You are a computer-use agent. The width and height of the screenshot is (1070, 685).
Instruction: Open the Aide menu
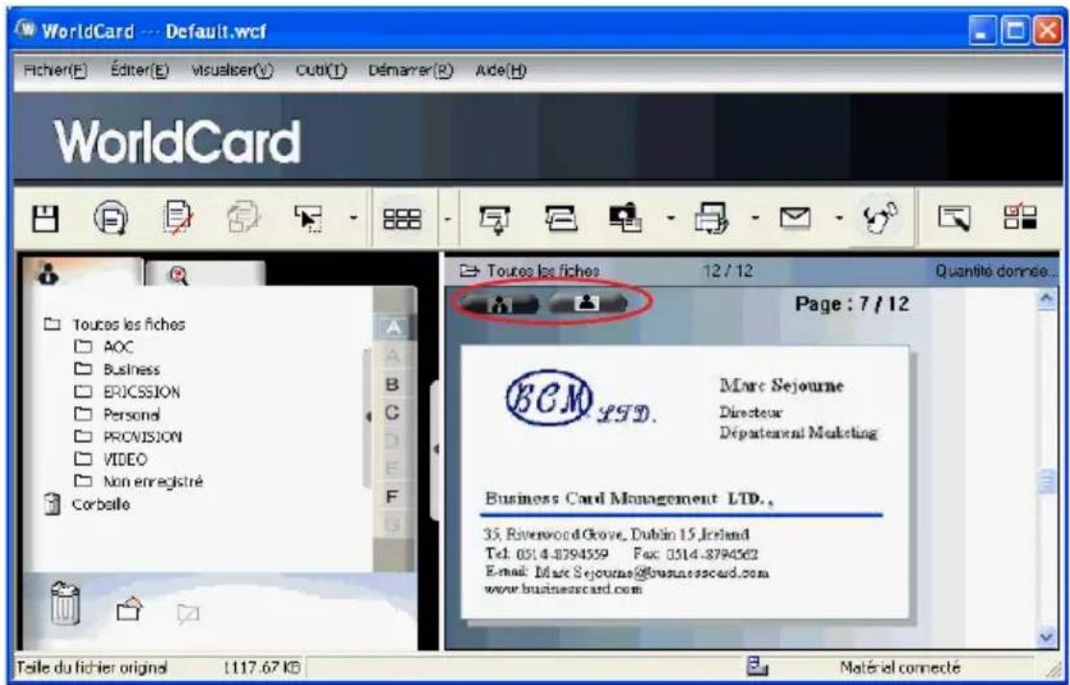pyautogui.click(x=501, y=70)
